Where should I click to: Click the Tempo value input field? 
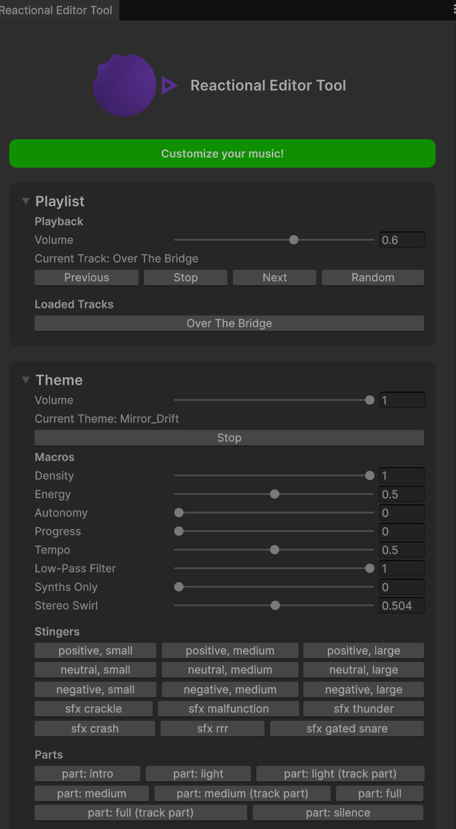point(402,550)
